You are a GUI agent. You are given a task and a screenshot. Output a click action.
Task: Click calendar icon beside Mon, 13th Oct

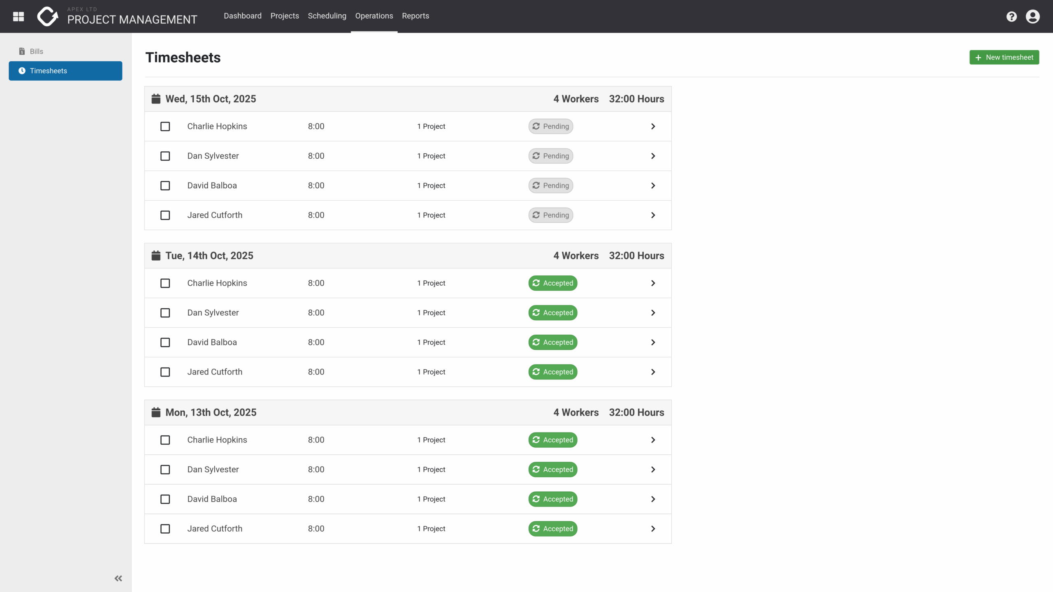pyautogui.click(x=156, y=412)
